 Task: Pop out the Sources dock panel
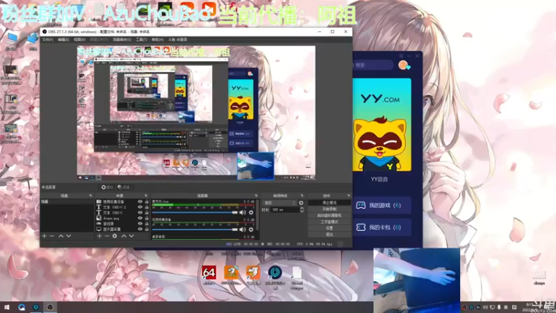(x=146, y=196)
